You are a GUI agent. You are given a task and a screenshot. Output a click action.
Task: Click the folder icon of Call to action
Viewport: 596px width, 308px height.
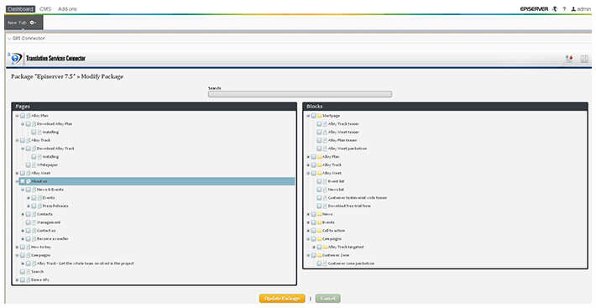(320, 231)
